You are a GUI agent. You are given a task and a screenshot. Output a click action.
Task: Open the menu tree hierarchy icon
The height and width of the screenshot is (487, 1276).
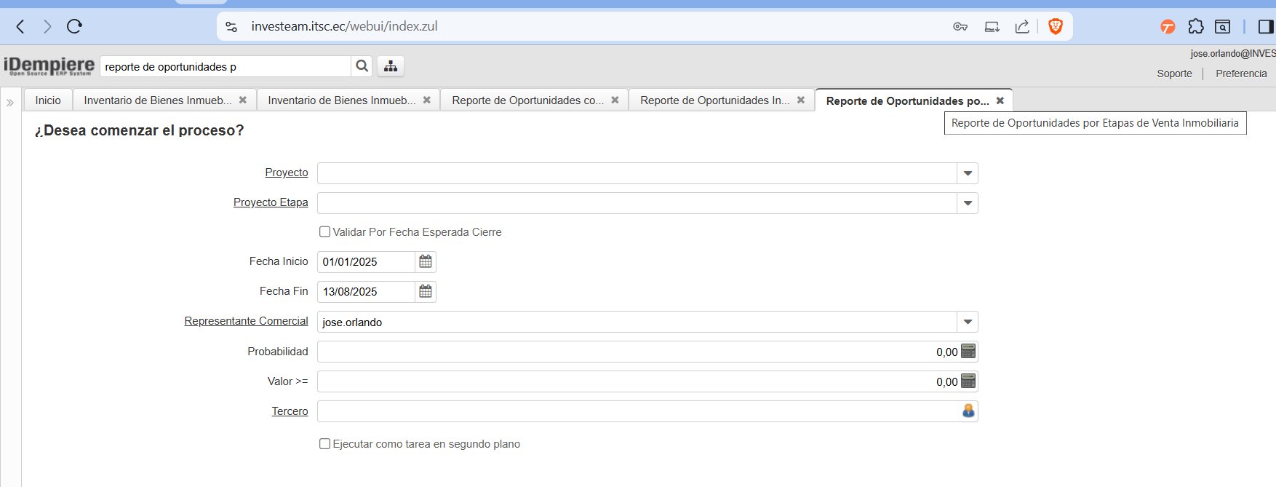click(x=391, y=66)
